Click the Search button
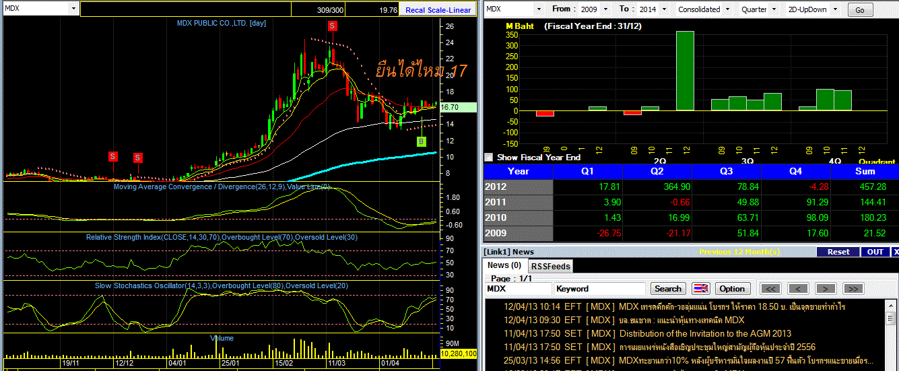 coord(668,288)
